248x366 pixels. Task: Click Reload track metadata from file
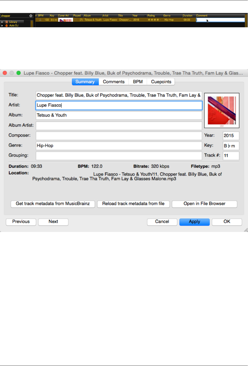[x=133, y=204]
